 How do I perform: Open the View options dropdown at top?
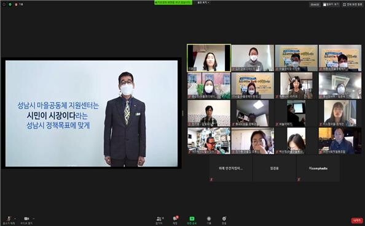[203, 2]
